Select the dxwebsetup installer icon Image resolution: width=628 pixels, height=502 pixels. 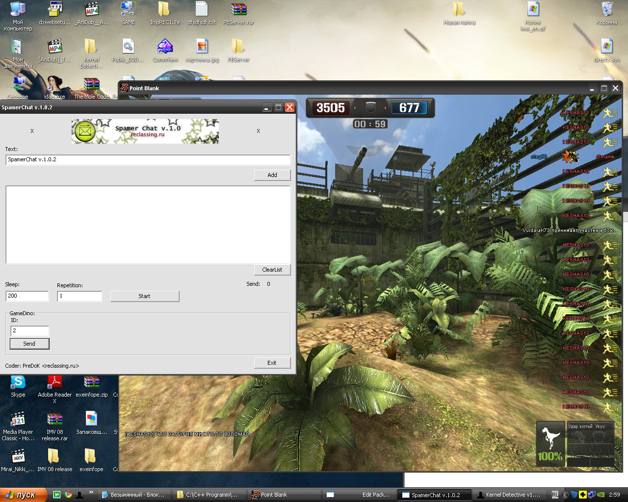pyautogui.click(x=55, y=13)
